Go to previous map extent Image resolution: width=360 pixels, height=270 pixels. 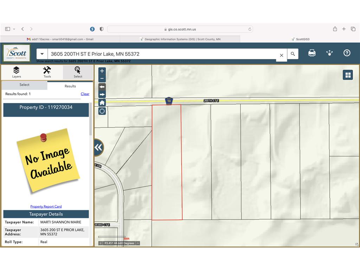102,87
